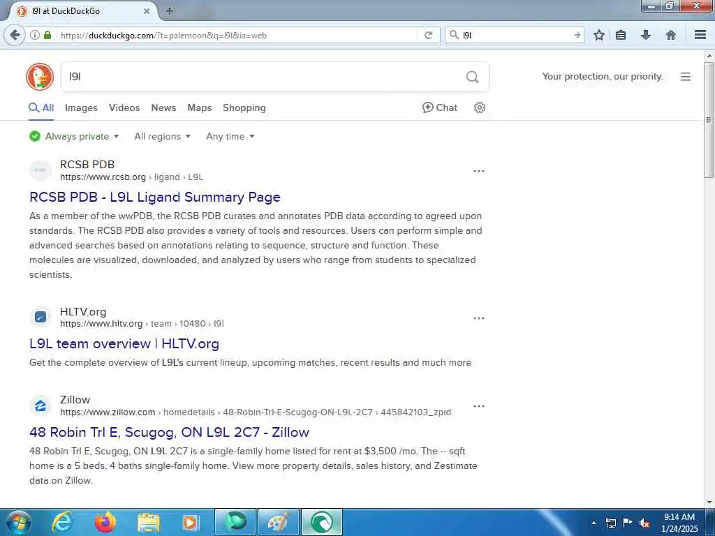715x536 pixels.
Task: Click the green padlock security icon
Action: 47,35
